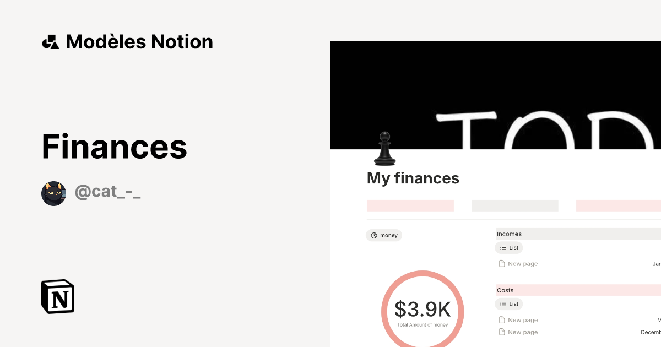This screenshot has width=661, height=347.
Task: Click the clock icon inside the money tag
Action: click(x=374, y=235)
